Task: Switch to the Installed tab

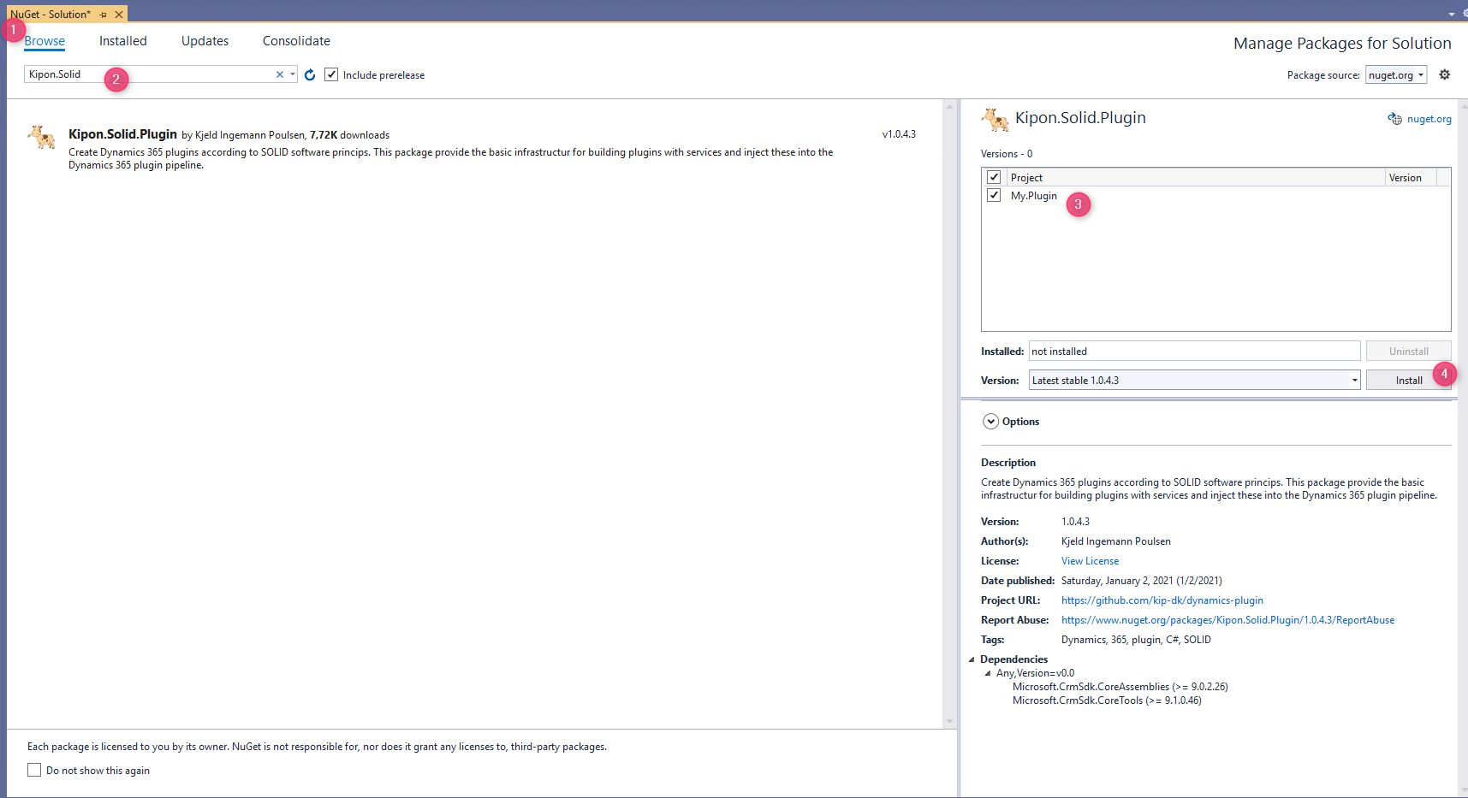Action: [x=123, y=41]
